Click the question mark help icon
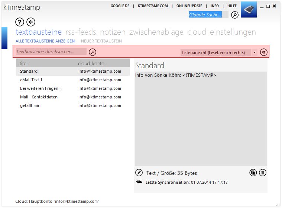Viewport: 282px width, 208px height. [x=20, y=22]
